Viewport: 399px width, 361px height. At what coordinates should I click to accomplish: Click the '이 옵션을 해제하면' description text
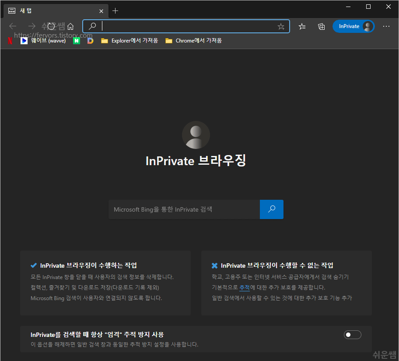114,344
